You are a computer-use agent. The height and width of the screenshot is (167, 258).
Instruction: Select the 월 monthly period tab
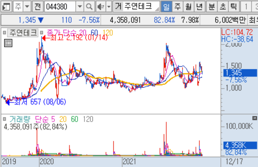pyautogui.click(x=188, y=6)
